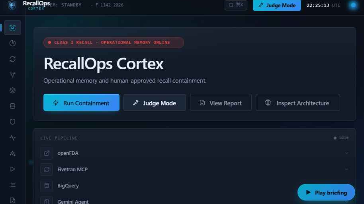Click the idle pipeline status indicator

coord(341,138)
